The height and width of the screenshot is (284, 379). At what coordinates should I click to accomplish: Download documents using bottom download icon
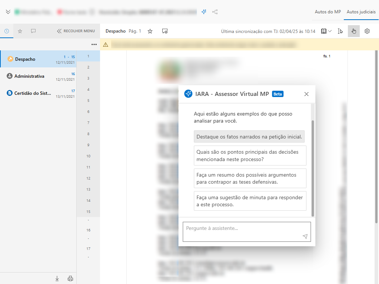click(57, 278)
